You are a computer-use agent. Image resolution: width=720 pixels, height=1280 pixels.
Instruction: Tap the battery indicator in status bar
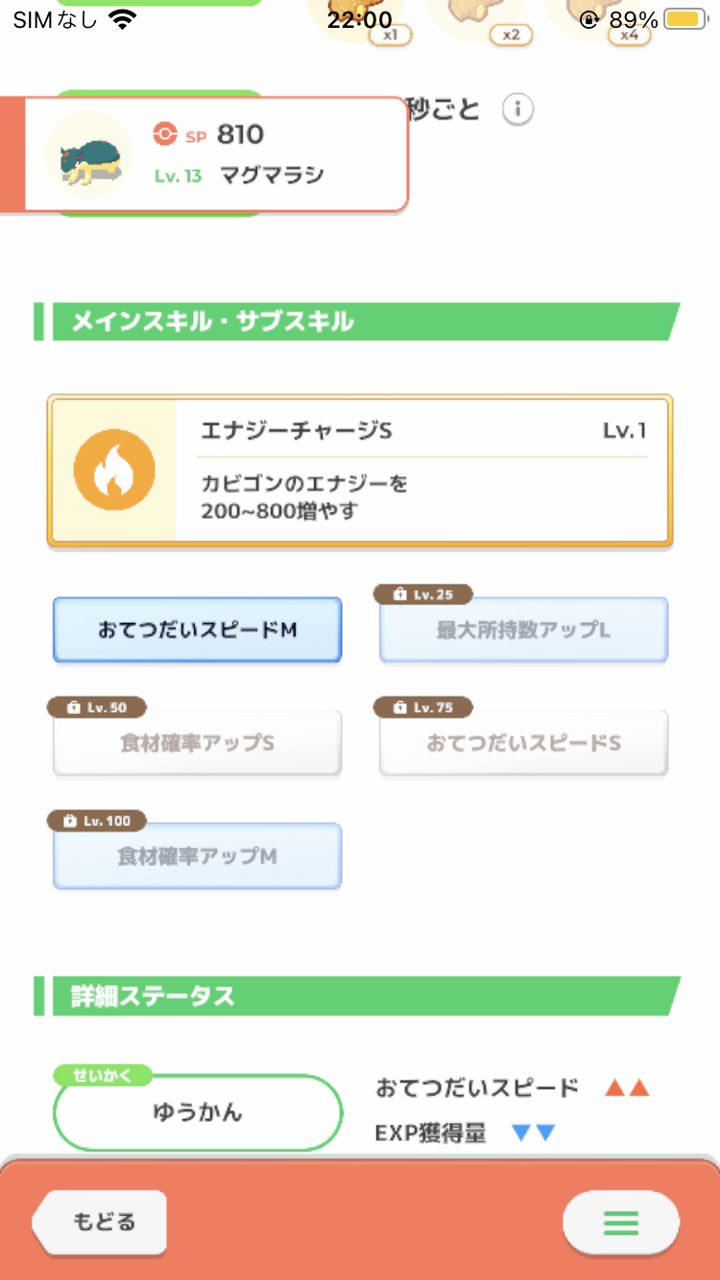(x=686, y=20)
